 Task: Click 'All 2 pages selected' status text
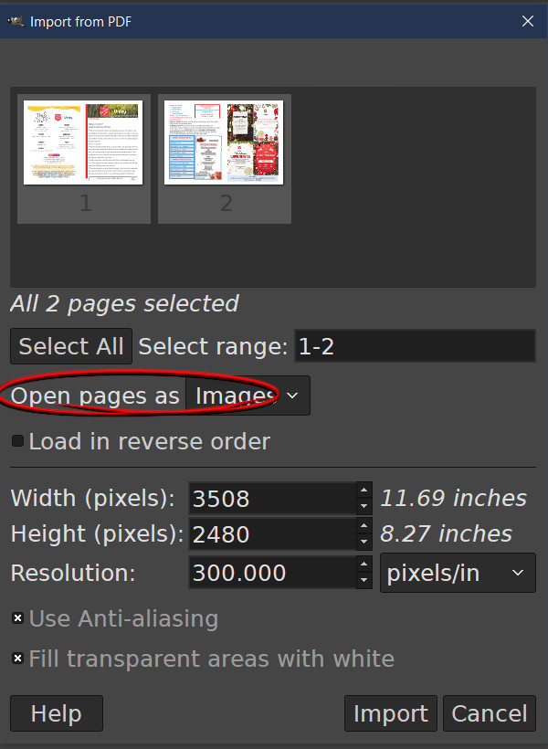click(x=124, y=304)
